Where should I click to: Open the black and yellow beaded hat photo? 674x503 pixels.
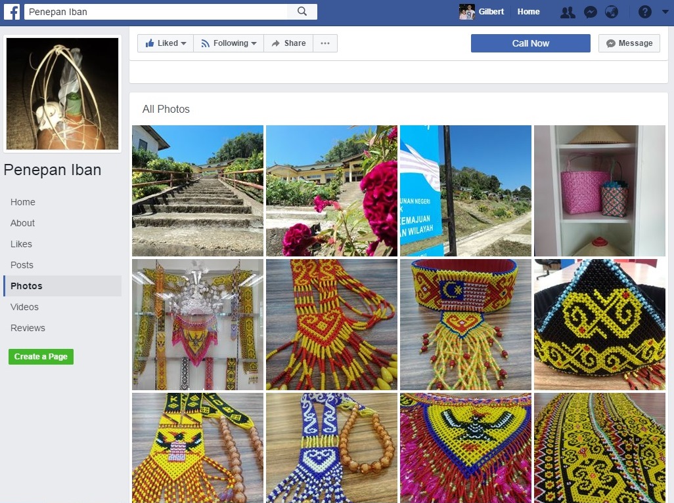coord(600,325)
